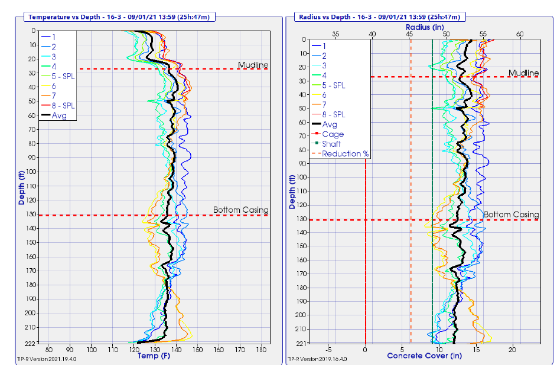Viewport: 557px width, 369px height.
Task: Click the Temp (F) axis label
Action: coord(154,355)
